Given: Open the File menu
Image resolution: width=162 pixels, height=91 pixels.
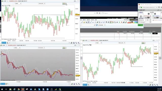Looking at the screenshot, I should 81,20.
